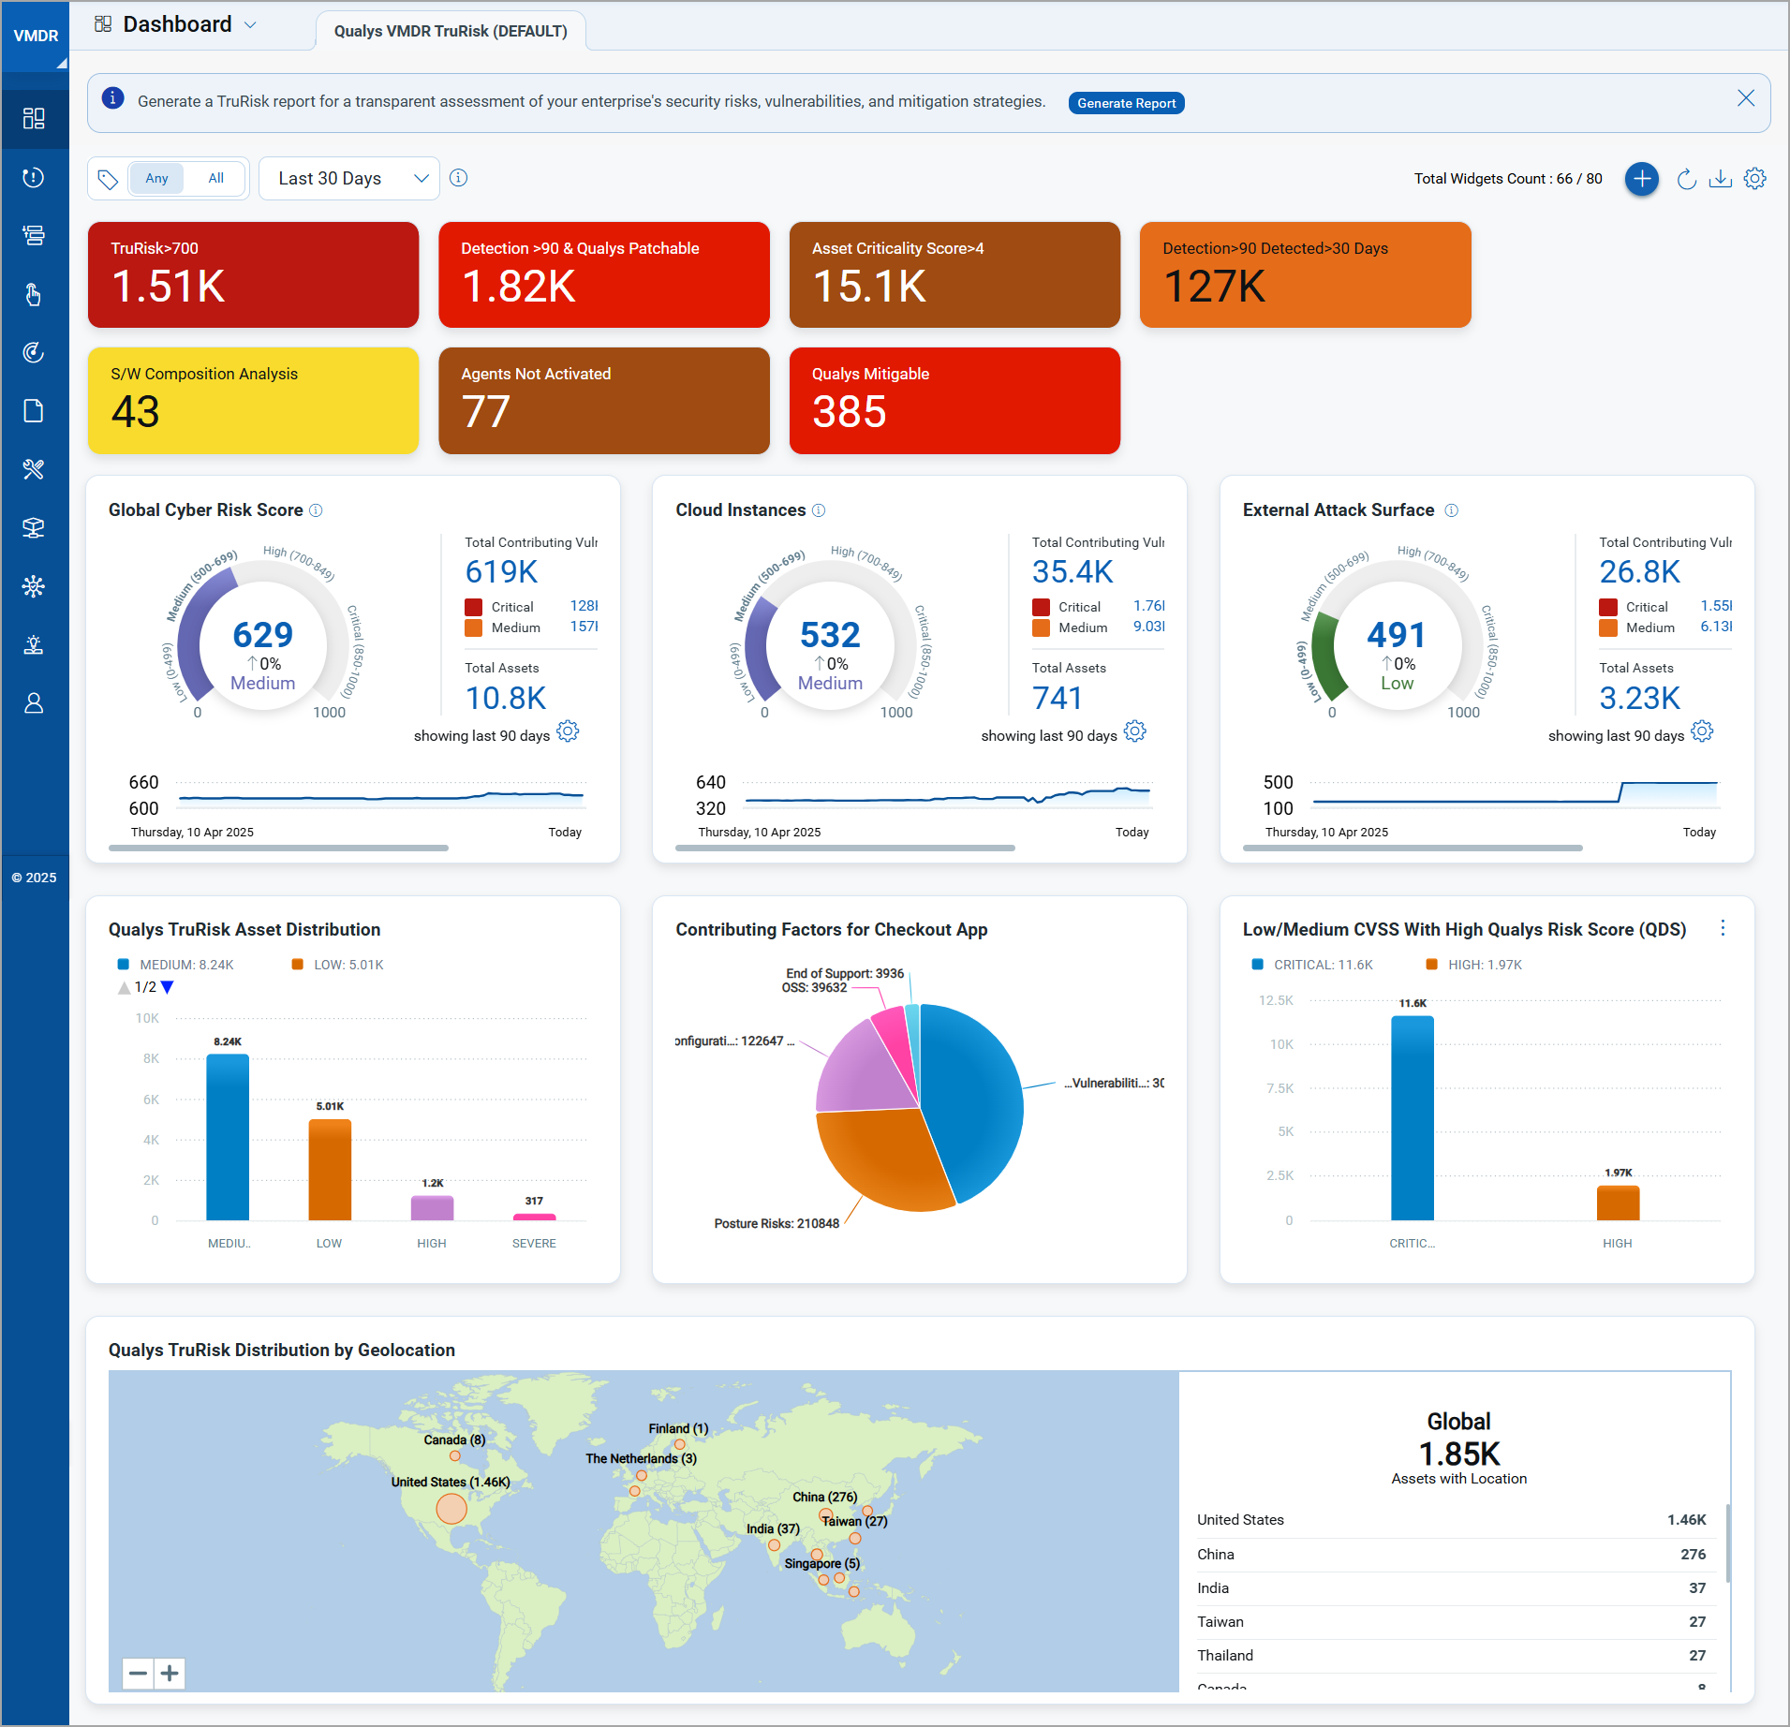
Task: Go to previous legend page arrow
Action: [x=124, y=987]
